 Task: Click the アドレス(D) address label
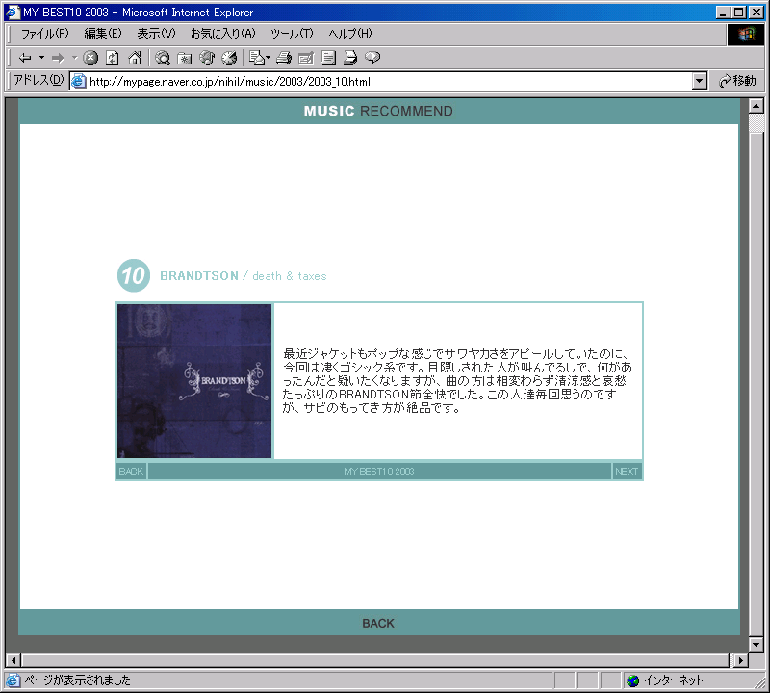click(38, 80)
